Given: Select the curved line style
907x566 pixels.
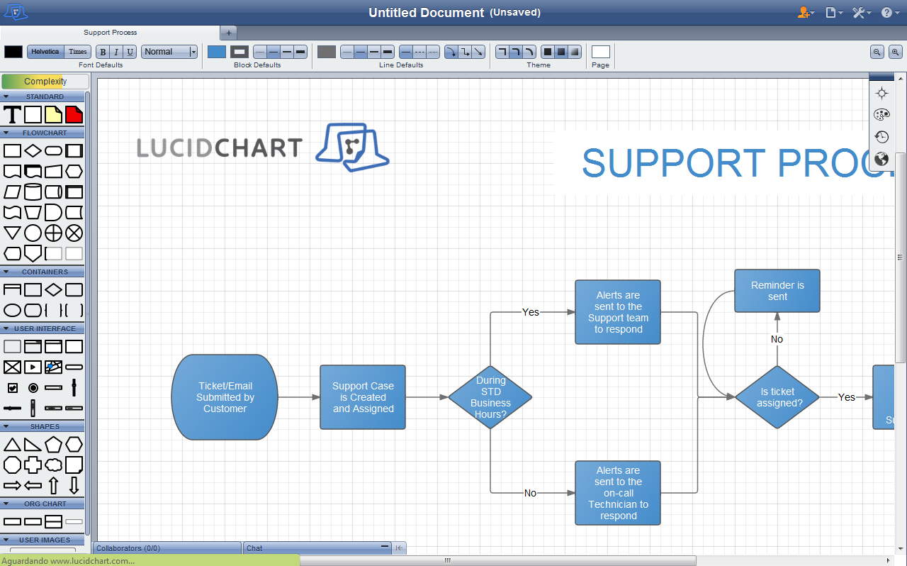Looking at the screenshot, I should click(x=451, y=52).
